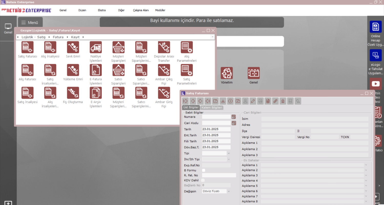Open eLogo e-Tahsilat app shortcut
This screenshot has width=384, height=205.
point(376,55)
